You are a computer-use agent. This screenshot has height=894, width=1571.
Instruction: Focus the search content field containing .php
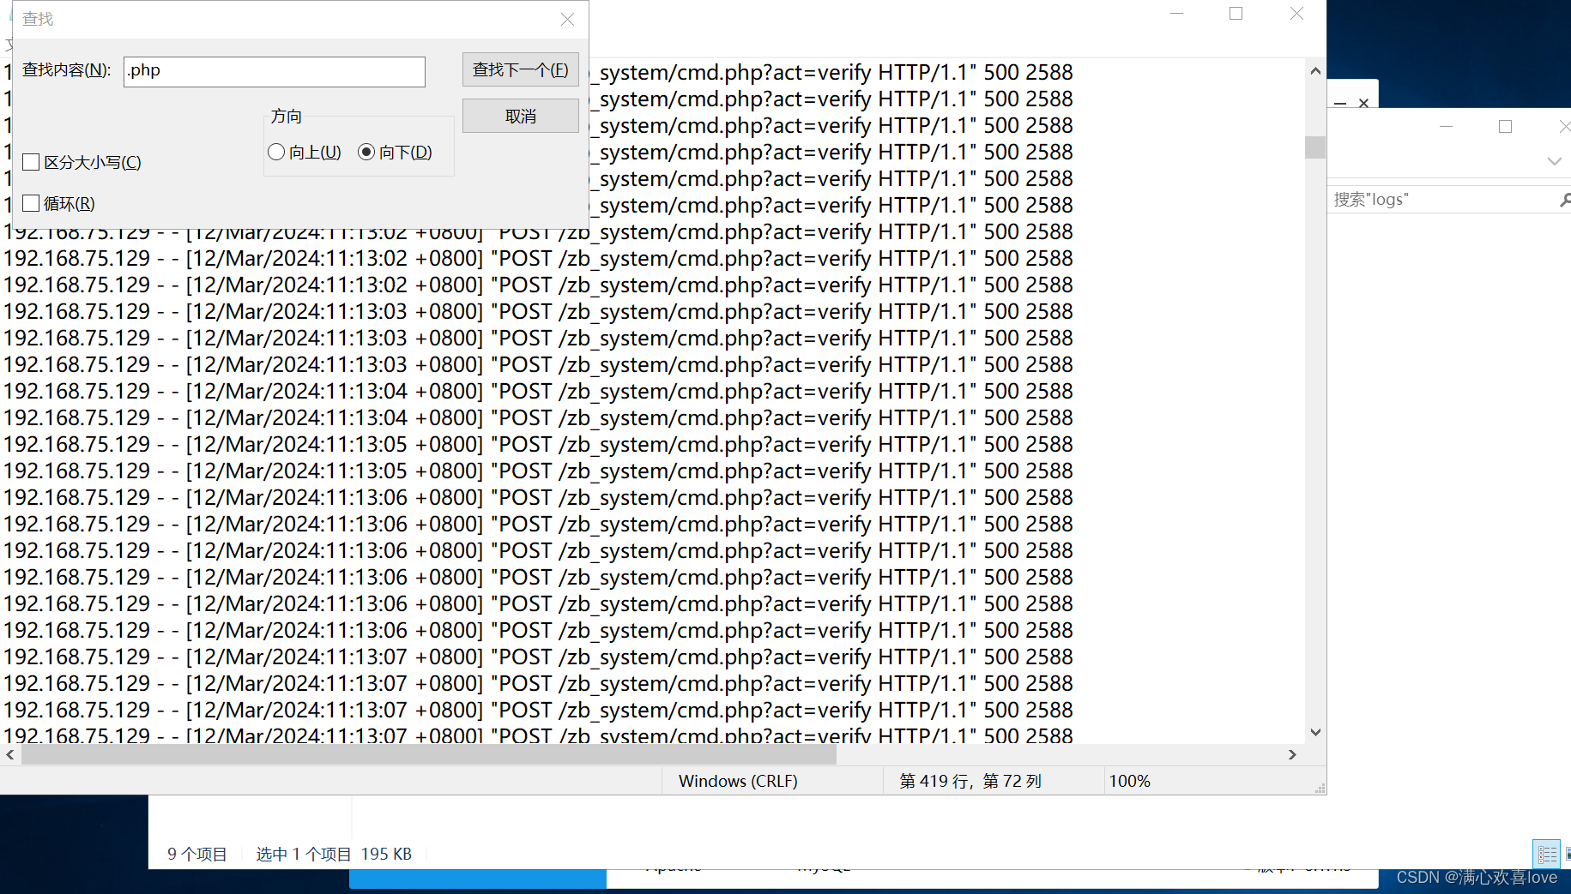click(274, 71)
